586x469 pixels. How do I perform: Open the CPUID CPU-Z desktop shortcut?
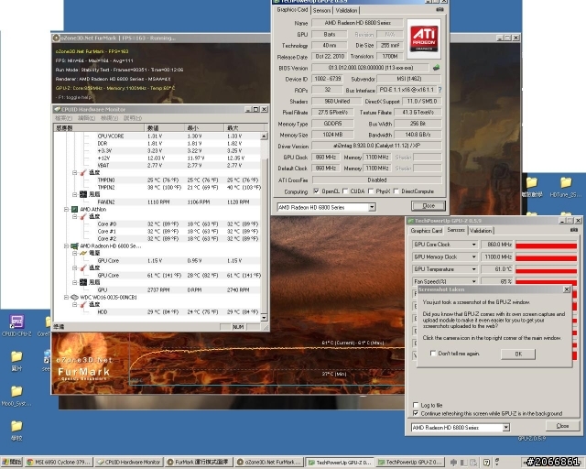[x=16, y=322]
